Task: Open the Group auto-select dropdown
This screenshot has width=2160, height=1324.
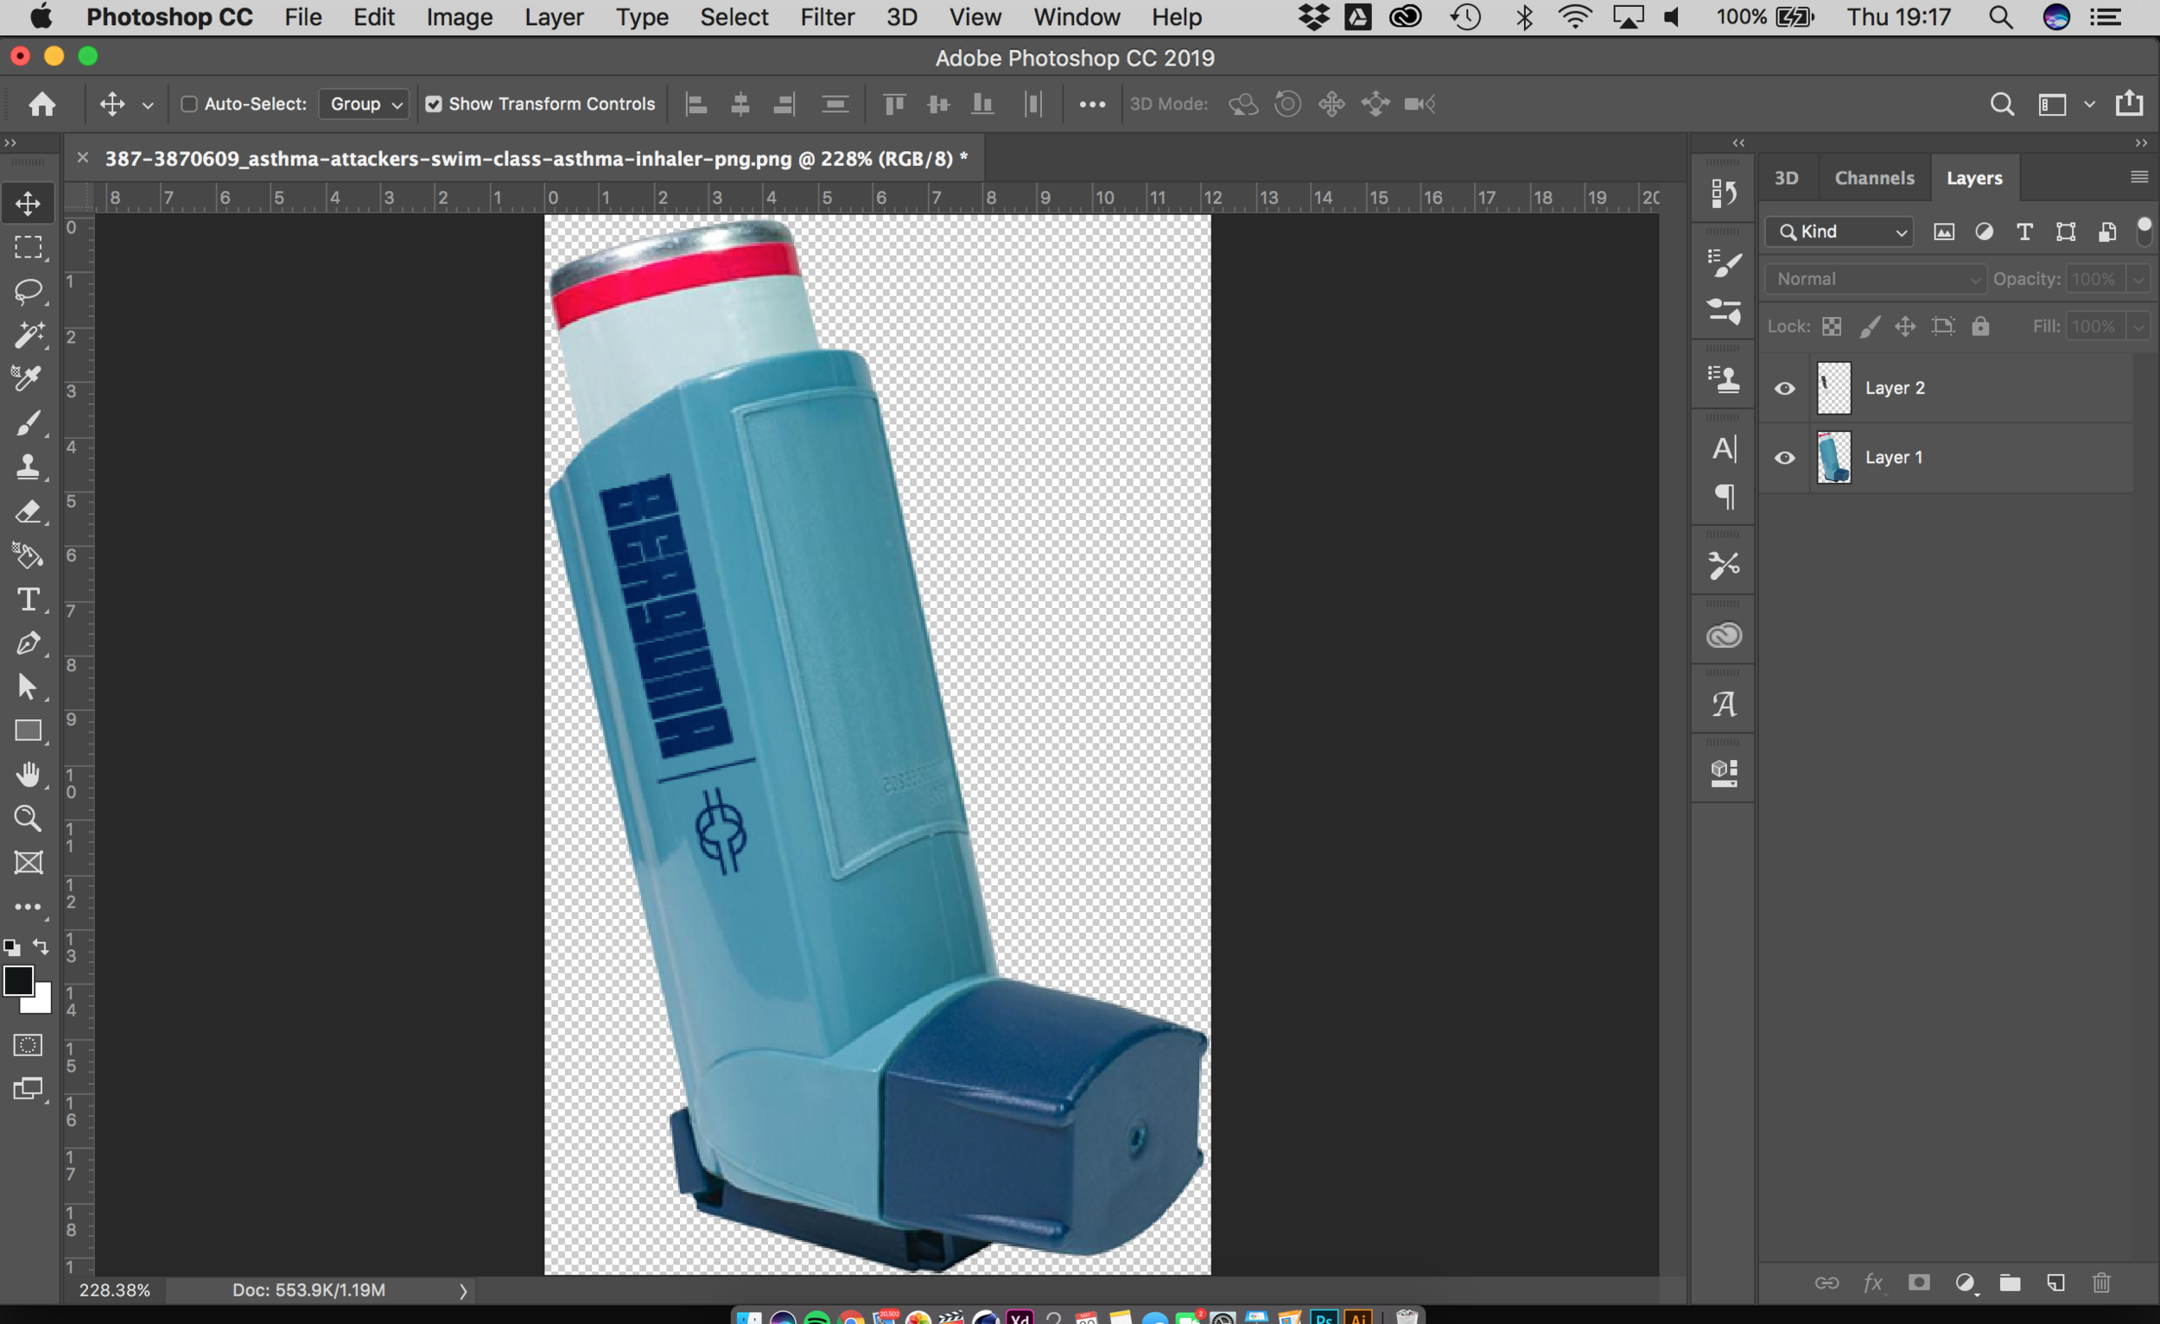Action: click(364, 105)
